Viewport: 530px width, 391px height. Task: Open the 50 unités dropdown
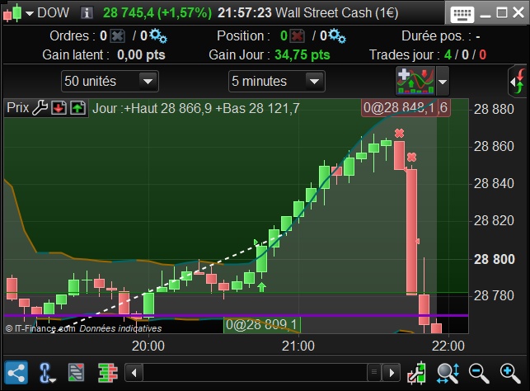(110, 81)
